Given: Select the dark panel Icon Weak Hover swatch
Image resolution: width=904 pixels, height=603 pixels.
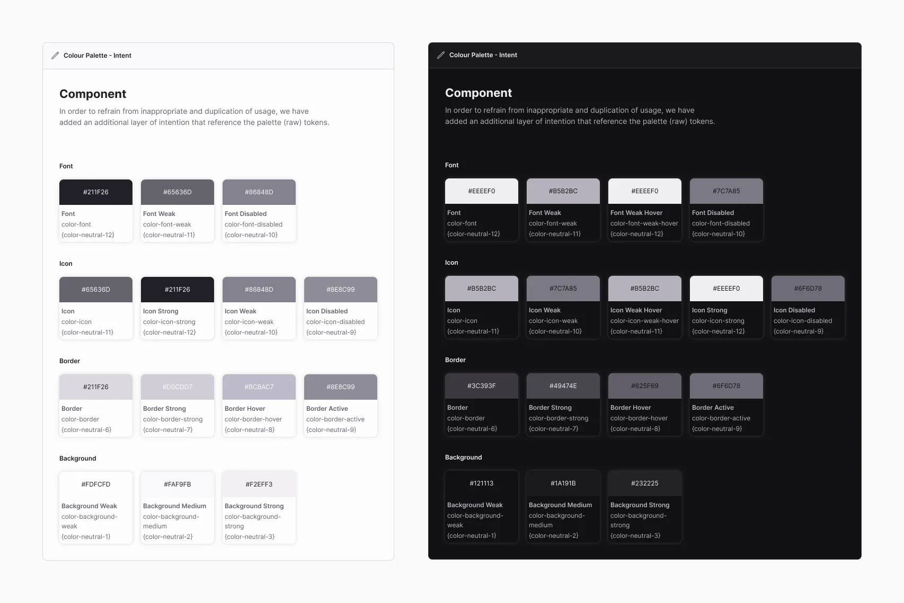Looking at the screenshot, I should click(645, 289).
